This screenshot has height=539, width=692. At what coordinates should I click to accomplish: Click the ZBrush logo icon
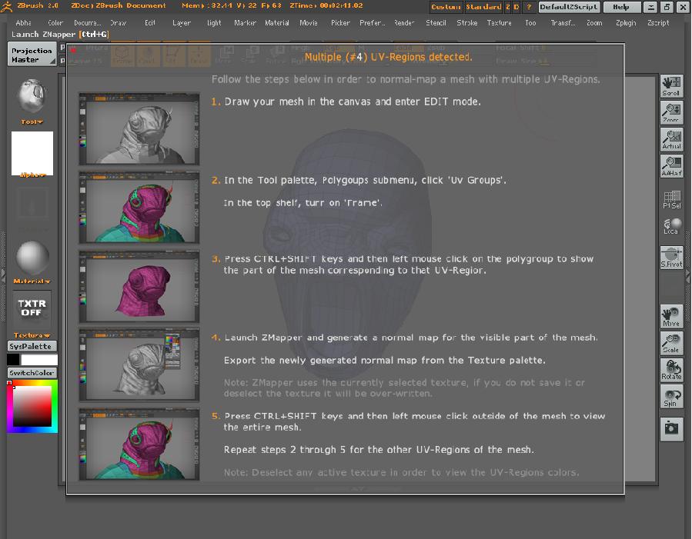(x=6, y=7)
